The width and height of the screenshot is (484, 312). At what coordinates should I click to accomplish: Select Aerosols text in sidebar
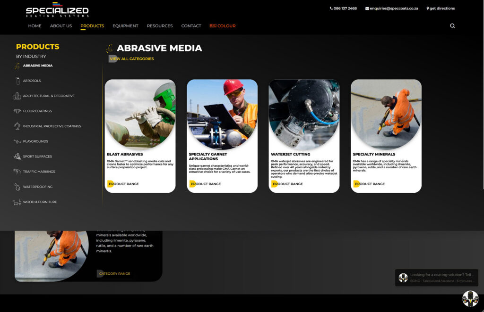[x=32, y=81]
